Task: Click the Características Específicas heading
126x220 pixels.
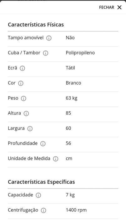Action: pos(41,182)
